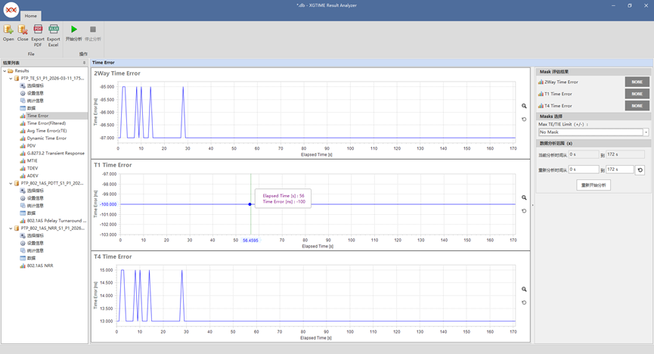Open Time Error(Filtered) chart
The width and height of the screenshot is (654, 354).
(x=46, y=123)
